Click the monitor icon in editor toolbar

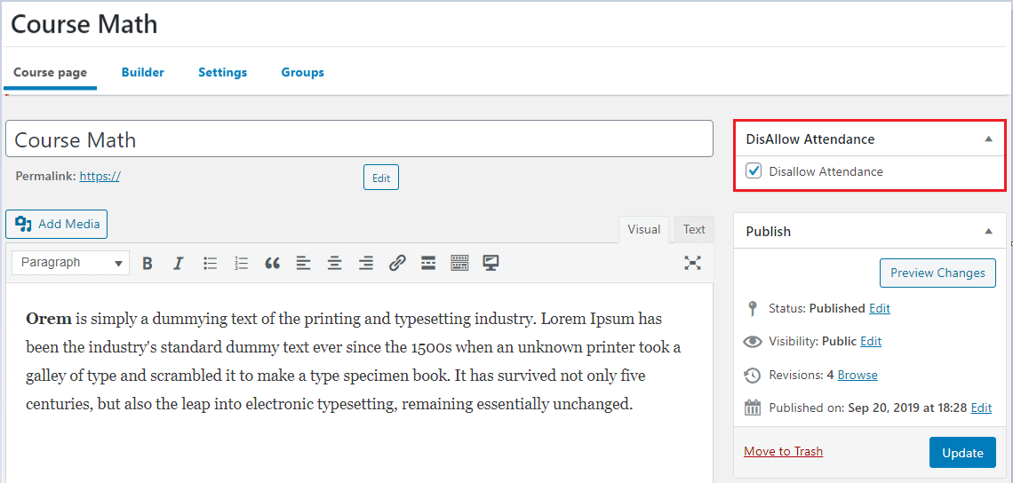click(x=491, y=263)
